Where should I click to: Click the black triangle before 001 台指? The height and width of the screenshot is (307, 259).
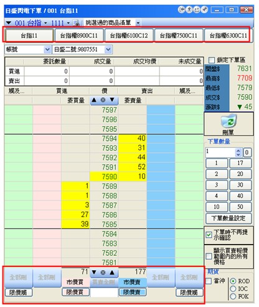[9, 22]
